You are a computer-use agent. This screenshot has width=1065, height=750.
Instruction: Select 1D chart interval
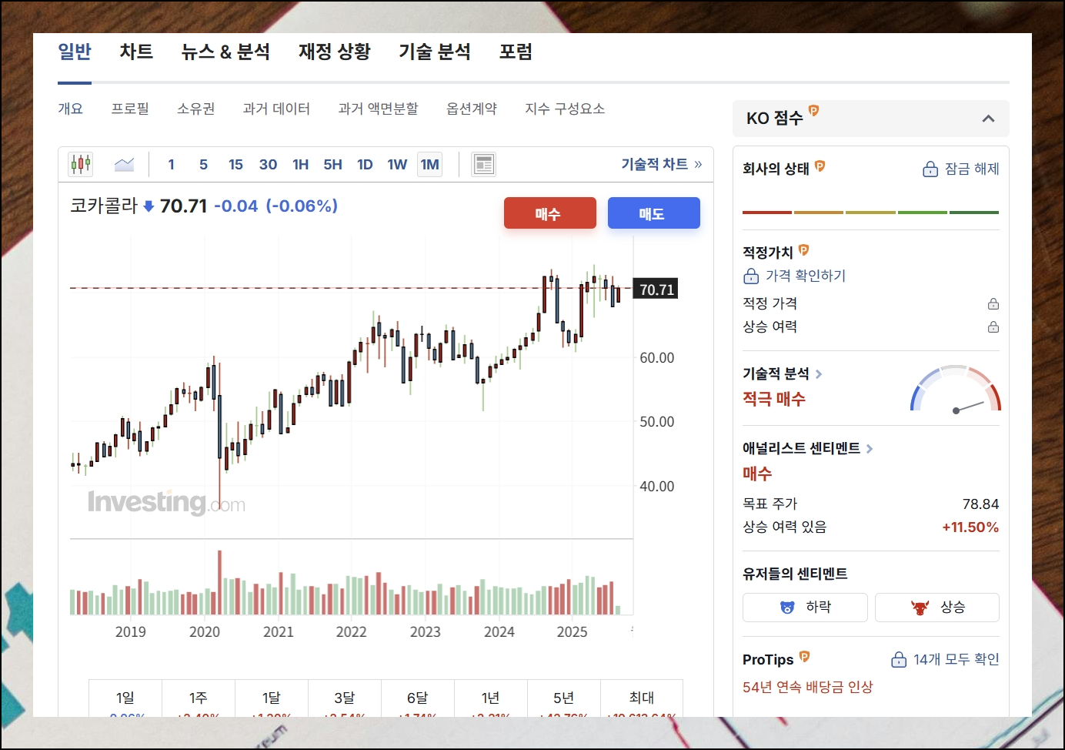[x=365, y=164]
